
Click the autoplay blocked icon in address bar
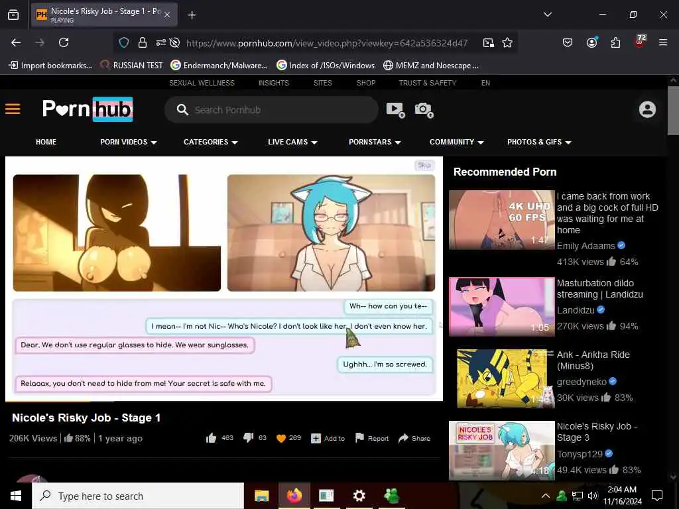pyautogui.click(x=174, y=42)
